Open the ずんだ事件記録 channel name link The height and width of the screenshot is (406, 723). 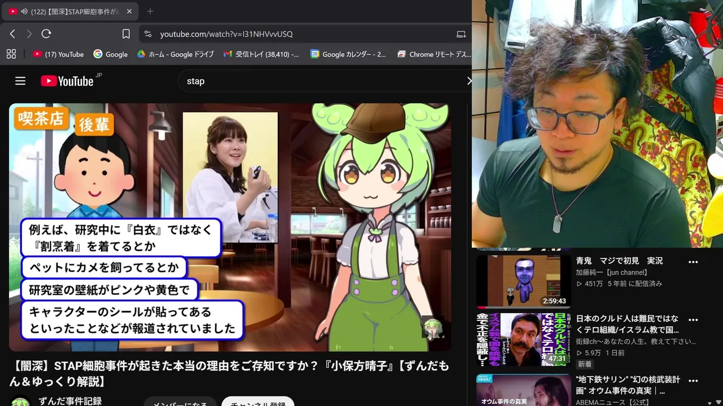click(x=70, y=401)
